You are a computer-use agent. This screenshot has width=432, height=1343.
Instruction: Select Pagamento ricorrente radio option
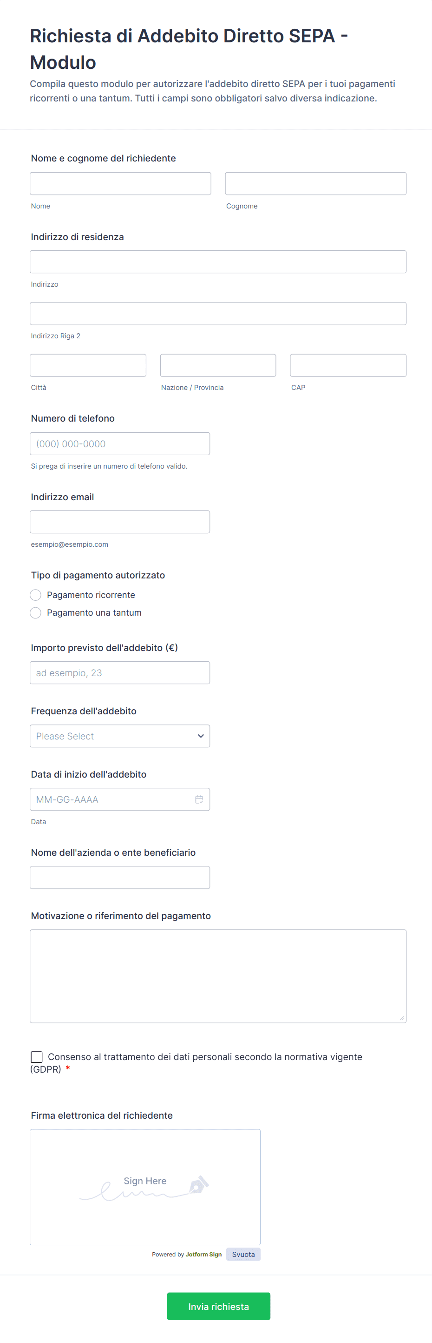[35, 595]
